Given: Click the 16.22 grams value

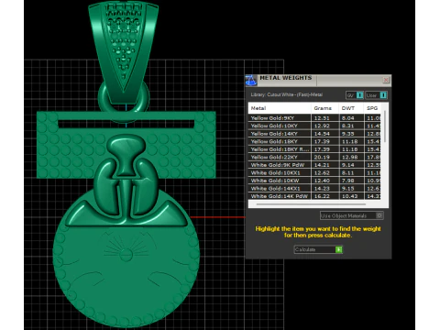Looking at the screenshot, I should [322, 196].
